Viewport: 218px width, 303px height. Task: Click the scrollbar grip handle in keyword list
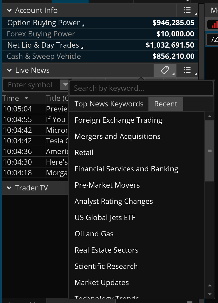[209, 151]
